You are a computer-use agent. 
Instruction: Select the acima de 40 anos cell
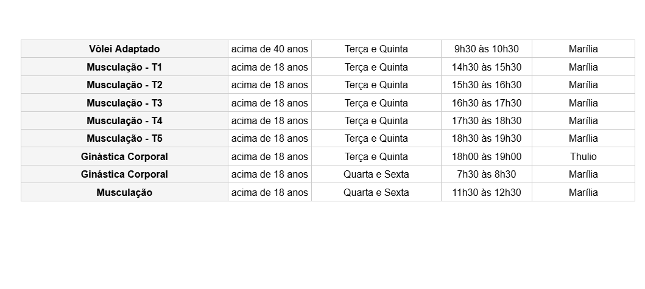pos(270,49)
